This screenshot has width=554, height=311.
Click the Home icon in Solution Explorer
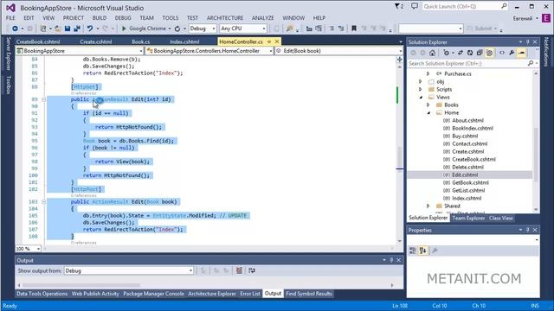(x=432, y=53)
